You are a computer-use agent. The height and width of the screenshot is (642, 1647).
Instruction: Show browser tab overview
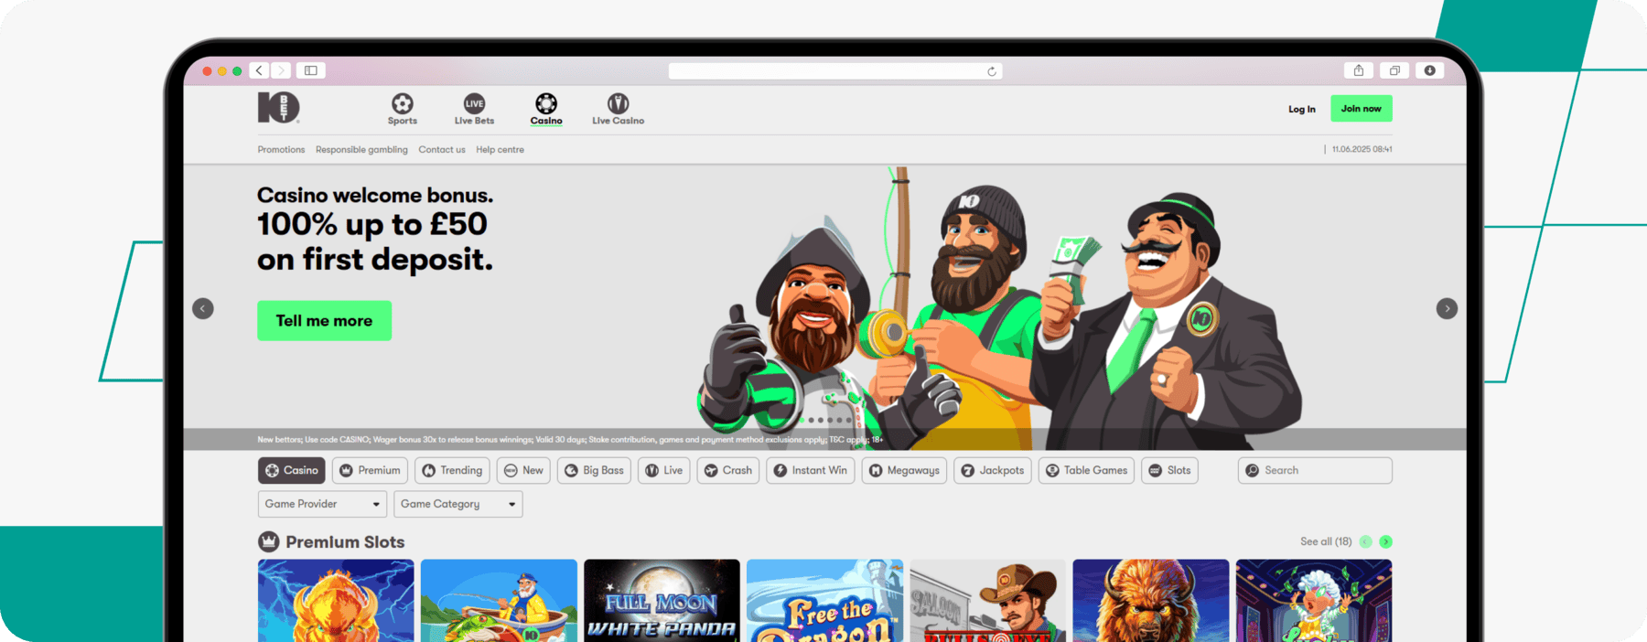coord(1394,70)
